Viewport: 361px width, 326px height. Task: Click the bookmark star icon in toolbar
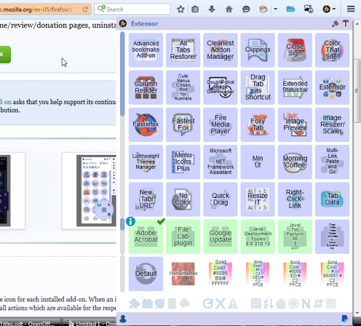click(x=180, y=9)
